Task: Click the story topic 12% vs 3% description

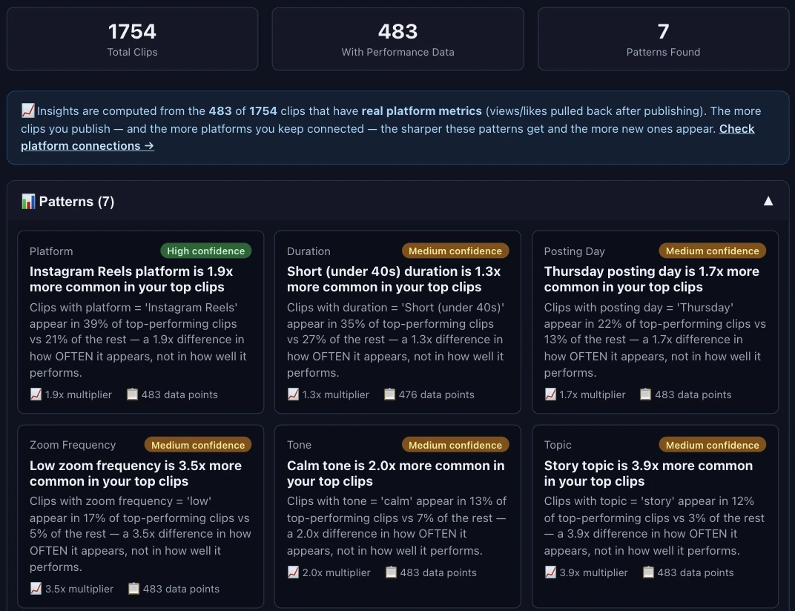Action: click(x=654, y=525)
